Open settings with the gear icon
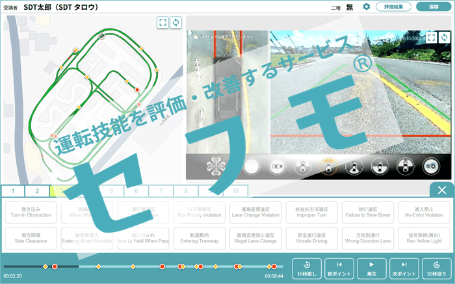The image size is (455, 284). pos(367,6)
